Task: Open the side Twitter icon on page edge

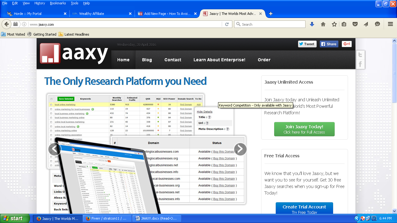Action: [x=360, y=55]
